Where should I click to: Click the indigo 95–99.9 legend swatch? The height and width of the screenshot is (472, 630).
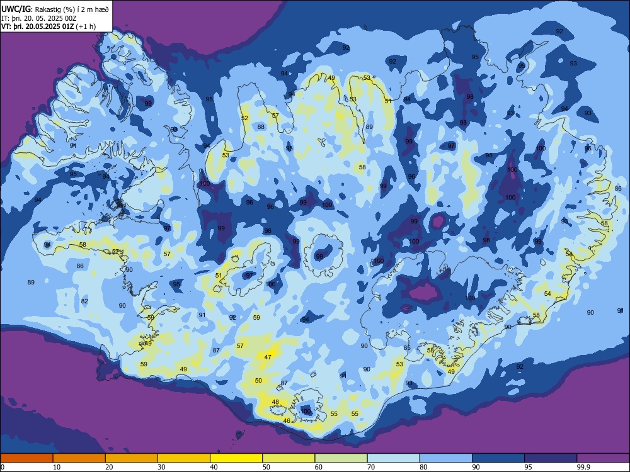(551, 458)
